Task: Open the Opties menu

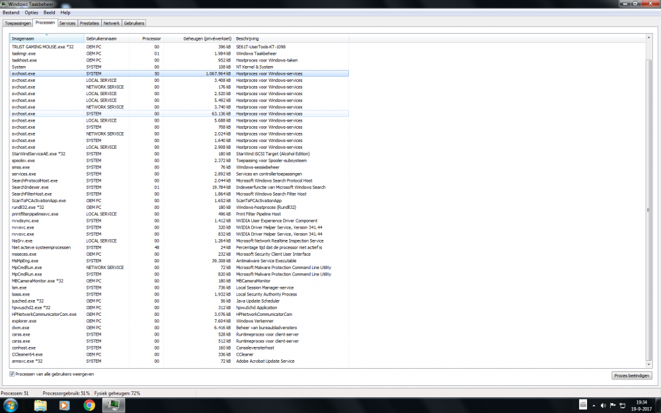Action: tap(31, 13)
